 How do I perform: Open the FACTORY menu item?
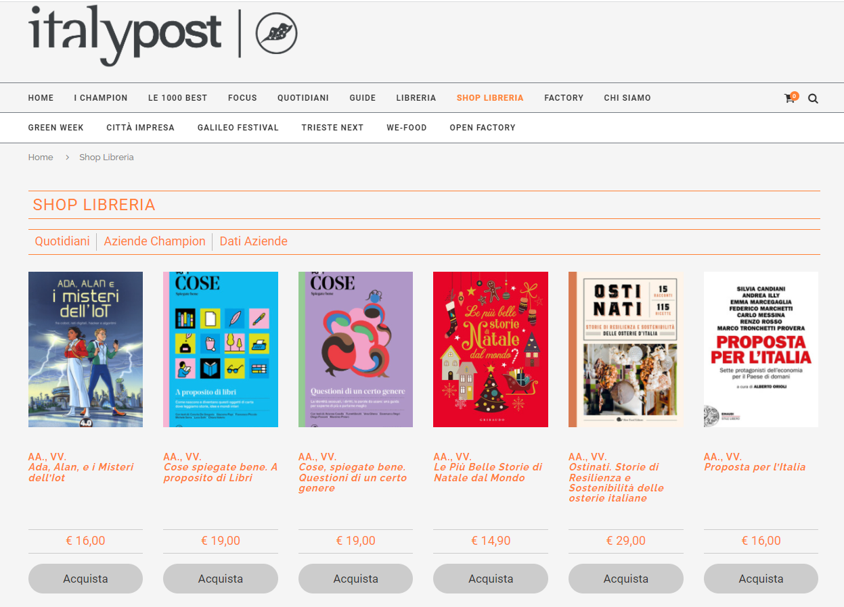click(x=564, y=98)
